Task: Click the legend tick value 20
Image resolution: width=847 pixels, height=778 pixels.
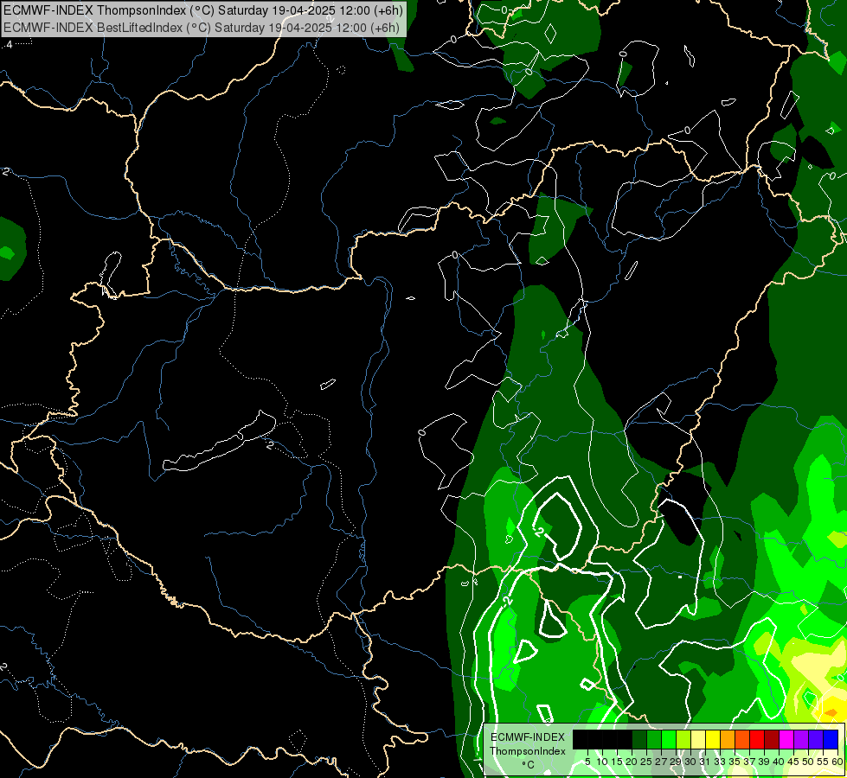Action: (632, 762)
